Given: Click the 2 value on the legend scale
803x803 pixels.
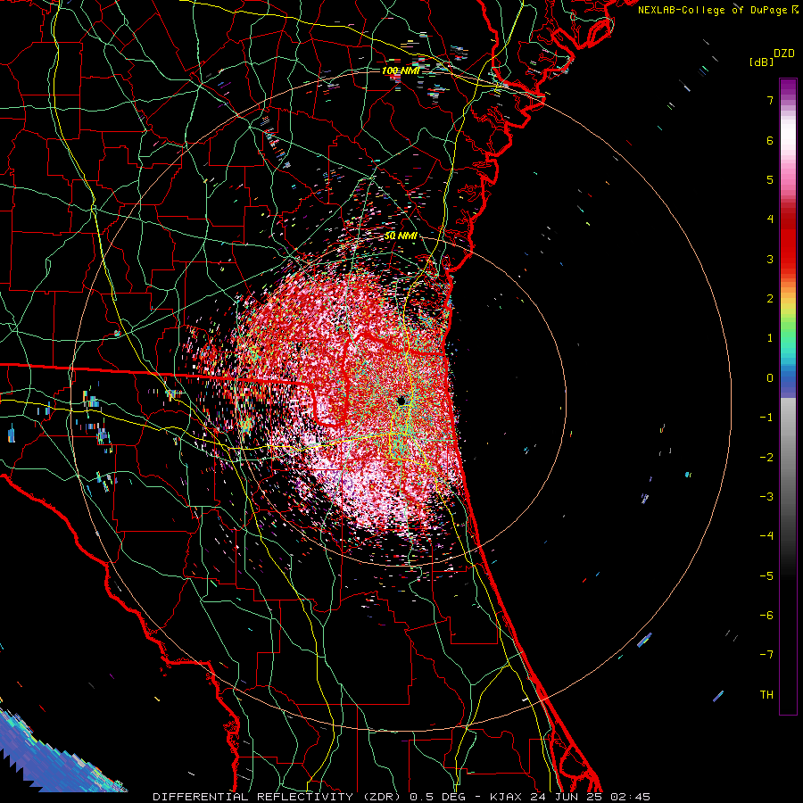Looking at the screenshot, I should pyautogui.click(x=770, y=298).
